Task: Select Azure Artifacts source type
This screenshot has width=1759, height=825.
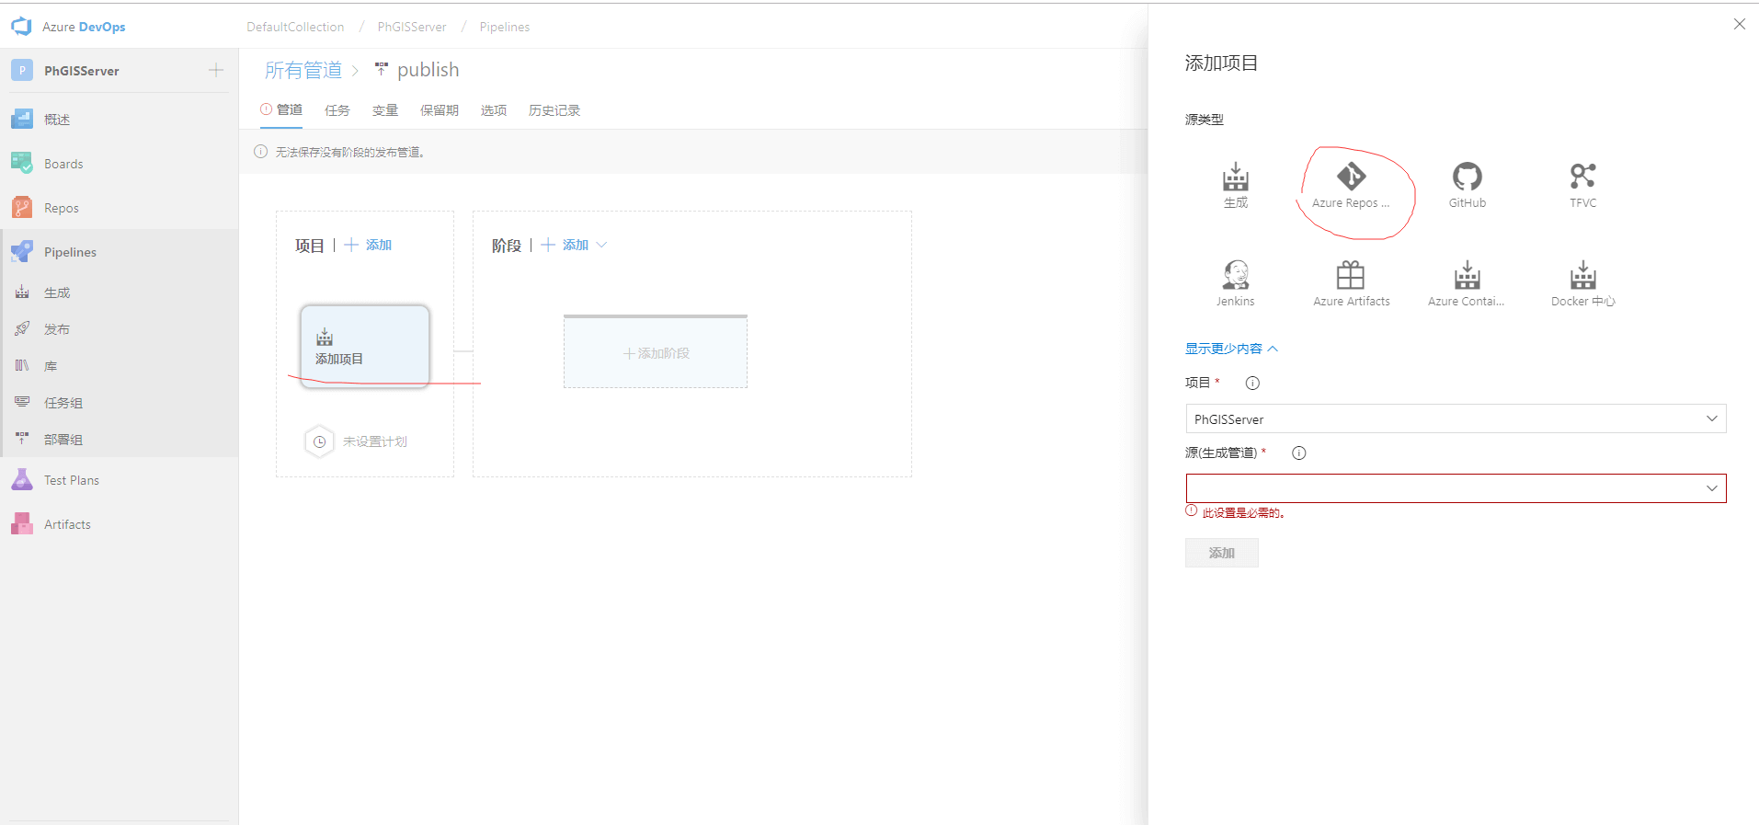Action: (1351, 283)
